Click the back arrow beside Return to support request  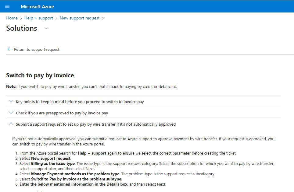click(9, 49)
